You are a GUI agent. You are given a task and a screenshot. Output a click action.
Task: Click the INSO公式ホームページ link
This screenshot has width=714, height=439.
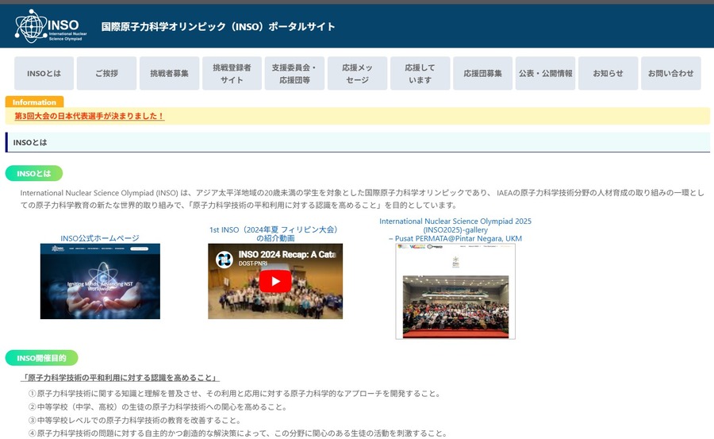[100, 238]
